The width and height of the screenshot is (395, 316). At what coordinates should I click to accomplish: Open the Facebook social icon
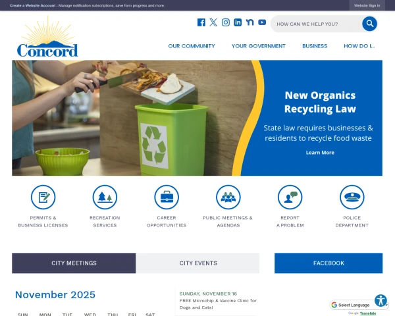click(x=201, y=22)
